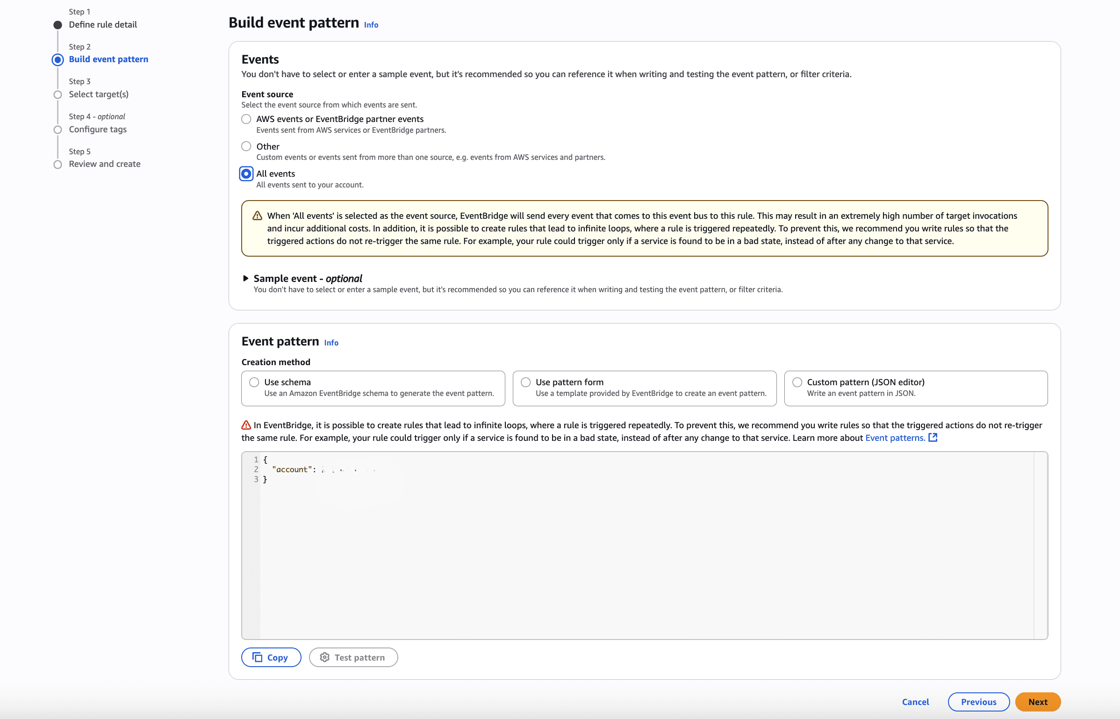1120x719 pixels.
Task: Copy the event pattern
Action: (271, 657)
